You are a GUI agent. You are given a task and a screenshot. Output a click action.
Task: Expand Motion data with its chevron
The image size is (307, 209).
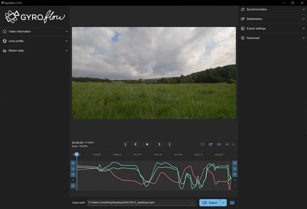pyautogui.click(x=66, y=51)
